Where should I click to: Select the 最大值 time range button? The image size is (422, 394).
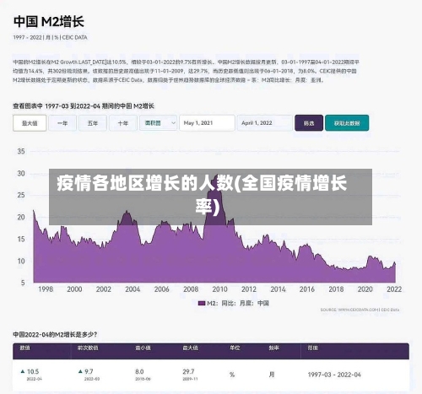point(30,123)
